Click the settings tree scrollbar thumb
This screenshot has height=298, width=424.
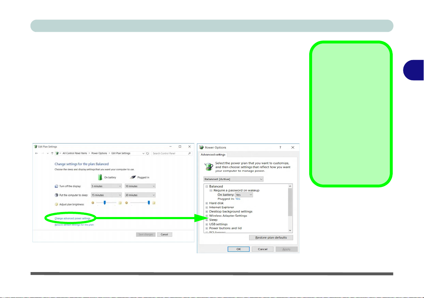tap(290, 202)
